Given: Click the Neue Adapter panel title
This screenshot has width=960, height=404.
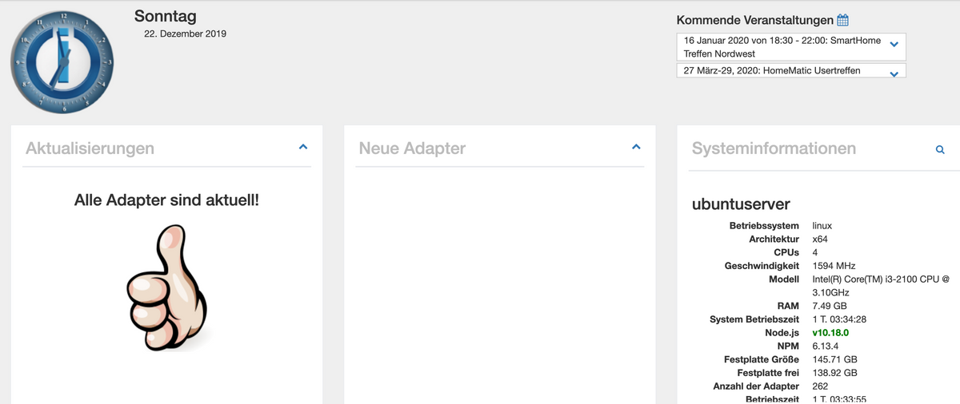Looking at the screenshot, I should point(412,149).
